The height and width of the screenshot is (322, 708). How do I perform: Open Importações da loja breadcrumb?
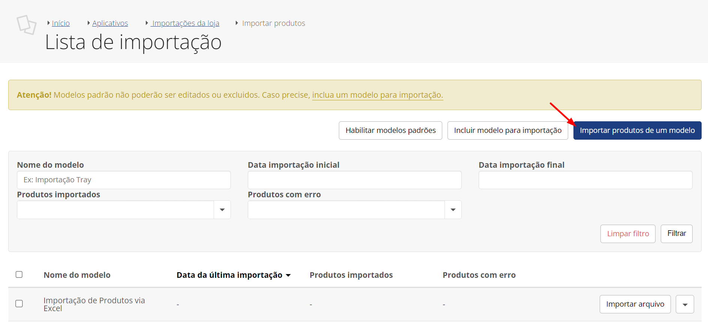[185, 23]
